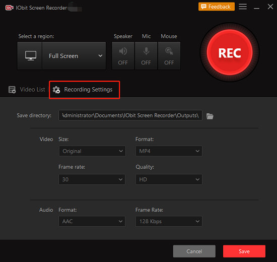Open the video Format MP4 dropdown

pos(169,151)
